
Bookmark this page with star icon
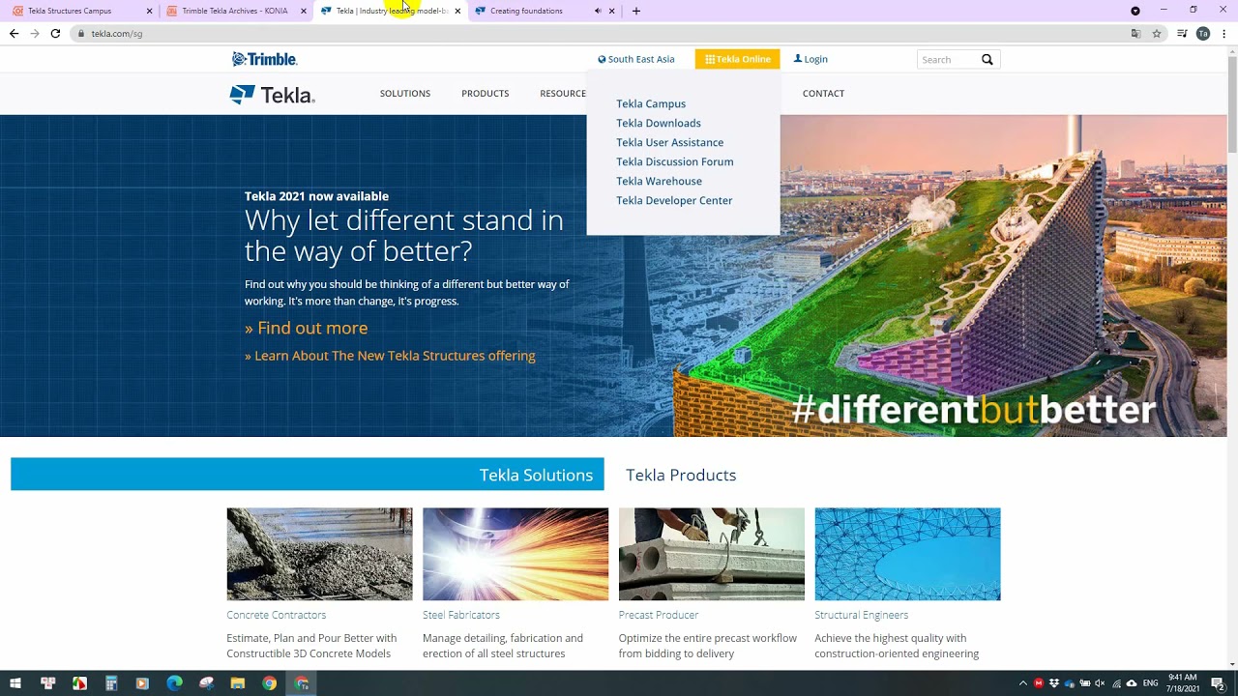point(1156,33)
